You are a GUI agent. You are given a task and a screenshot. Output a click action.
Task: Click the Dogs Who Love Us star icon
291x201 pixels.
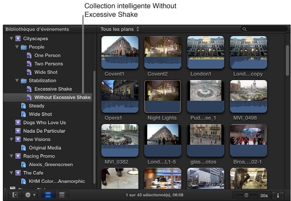point(18,122)
